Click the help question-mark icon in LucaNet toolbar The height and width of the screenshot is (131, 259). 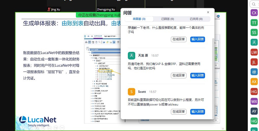[96, 42]
